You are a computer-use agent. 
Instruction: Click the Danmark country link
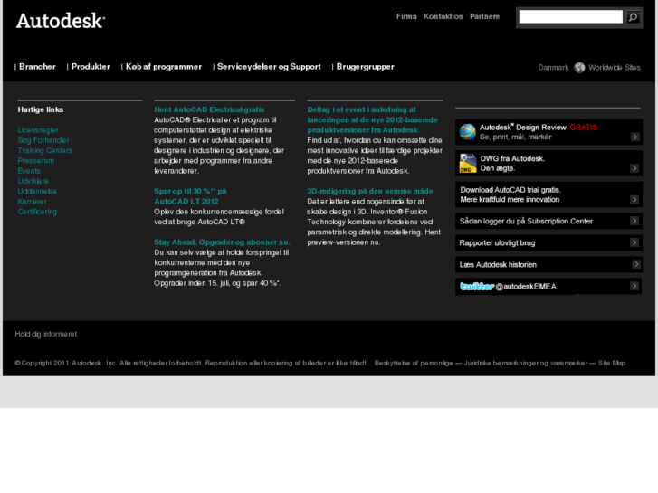554,68
